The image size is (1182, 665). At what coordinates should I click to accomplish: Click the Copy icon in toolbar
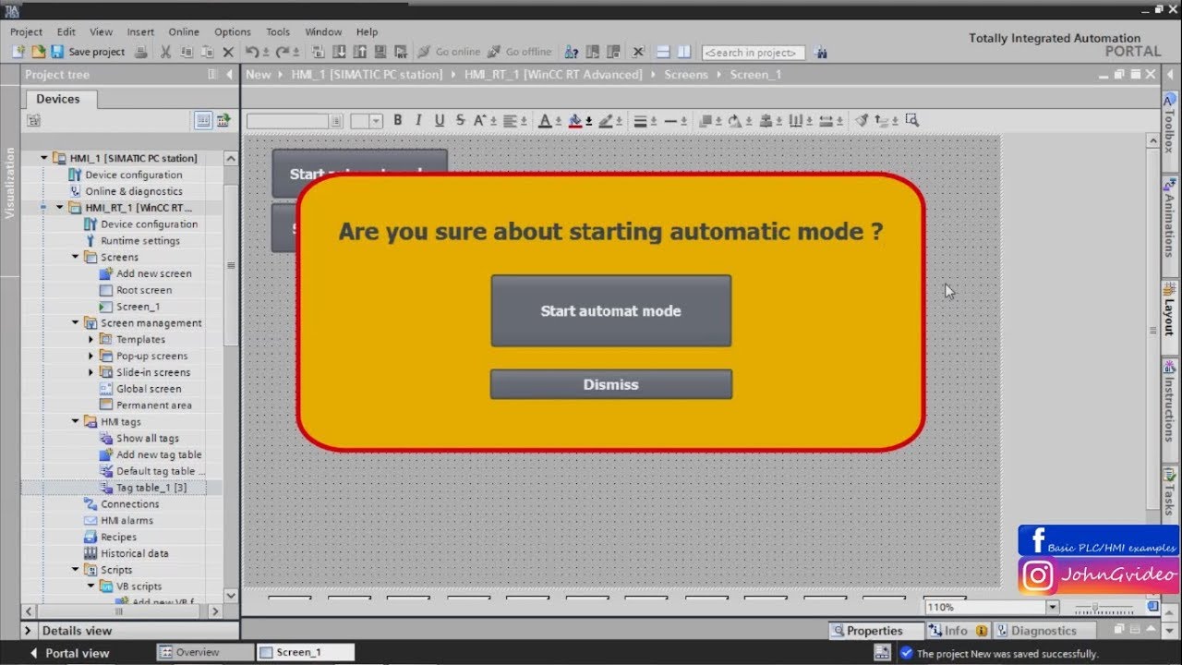pyautogui.click(x=187, y=52)
